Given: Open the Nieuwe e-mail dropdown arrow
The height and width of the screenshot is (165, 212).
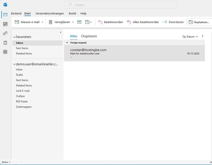Looking at the screenshot, I should pyautogui.click(x=42, y=22).
